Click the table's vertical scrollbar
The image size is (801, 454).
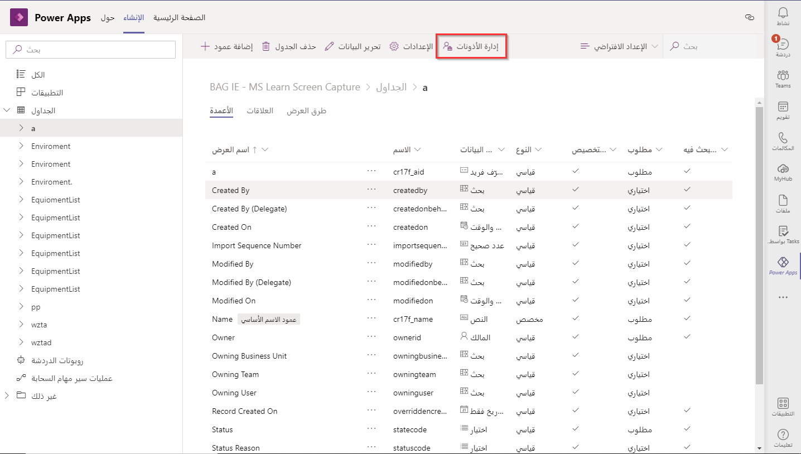(x=759, y=245)
